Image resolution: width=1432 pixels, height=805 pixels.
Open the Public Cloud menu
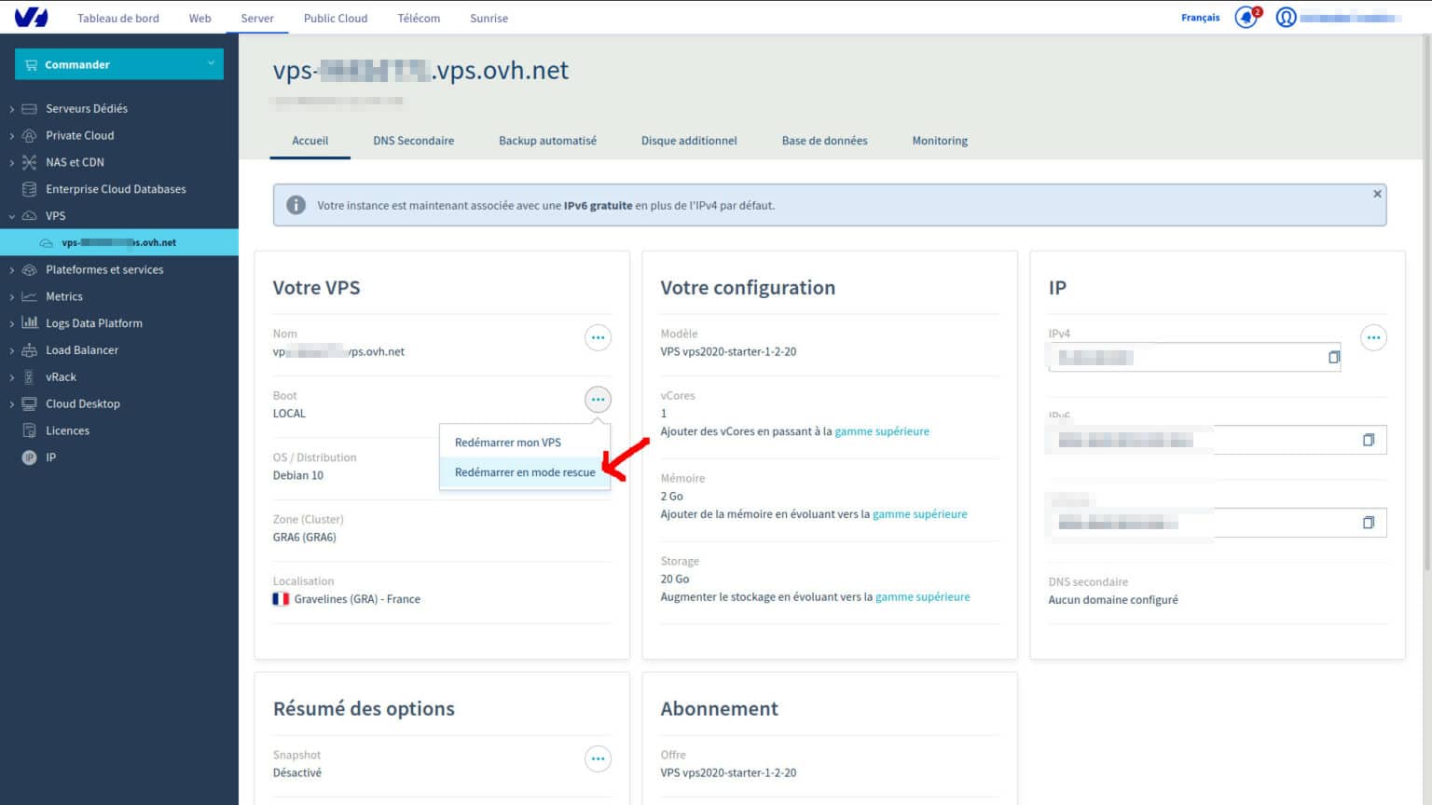coord(336,18)
